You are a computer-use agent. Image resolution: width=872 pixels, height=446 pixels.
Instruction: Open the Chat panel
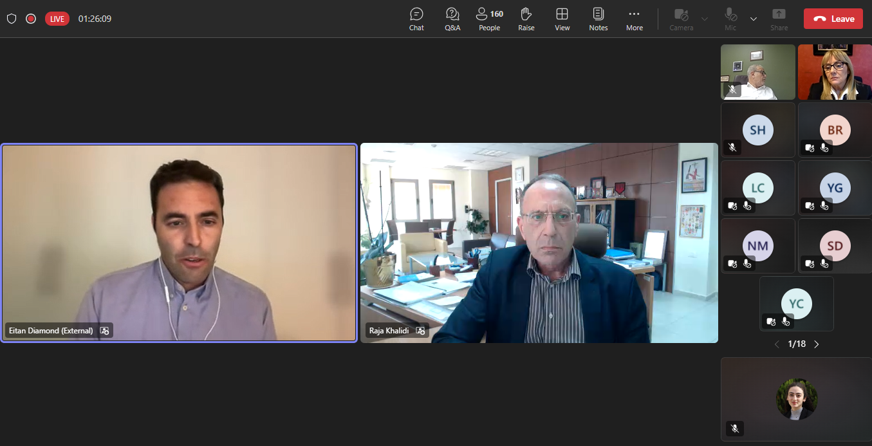(416, 19)
